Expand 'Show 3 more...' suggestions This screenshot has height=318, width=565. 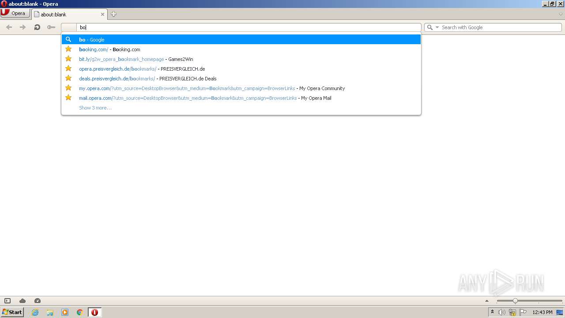[95, 108]
